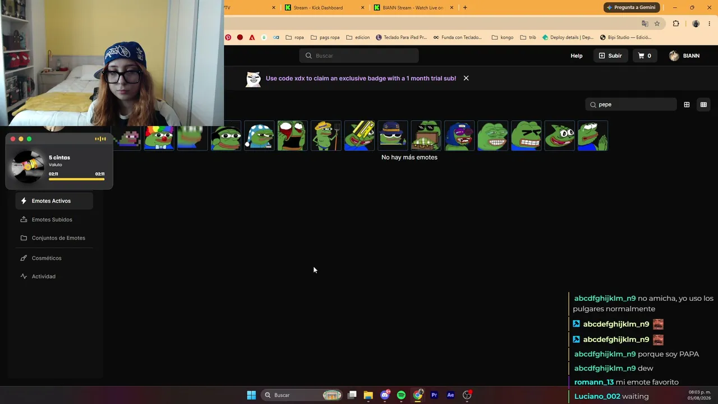718x404 pixels.
Task: Open the Teclado Para iPad bookmark
Action: [402, 38]
